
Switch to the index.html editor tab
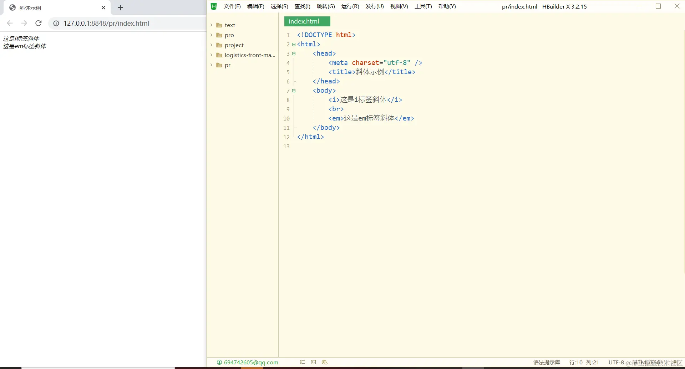pyautogui.click(x=307, y=21)
